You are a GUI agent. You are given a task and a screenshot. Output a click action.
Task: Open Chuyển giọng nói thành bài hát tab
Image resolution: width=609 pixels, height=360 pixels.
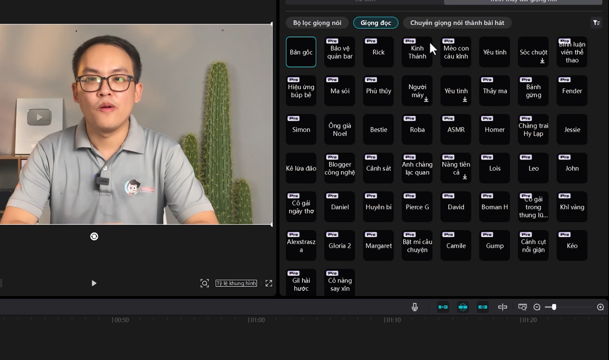[x=457, y=23]
